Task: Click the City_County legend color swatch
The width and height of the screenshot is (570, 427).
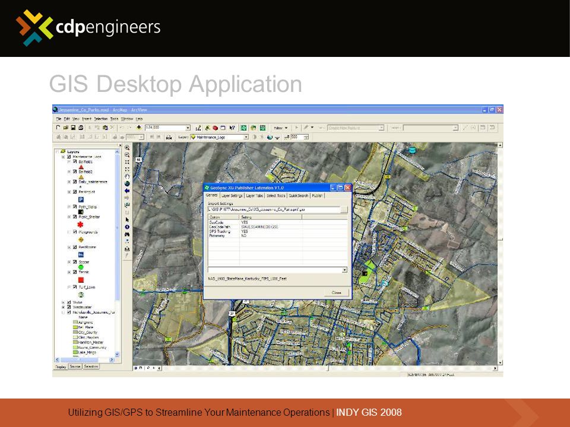Action: pos(75,332)
